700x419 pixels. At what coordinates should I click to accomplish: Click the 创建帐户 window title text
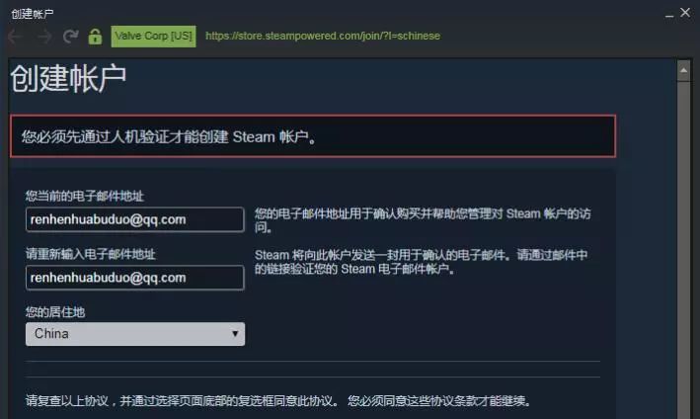[33, 14]
